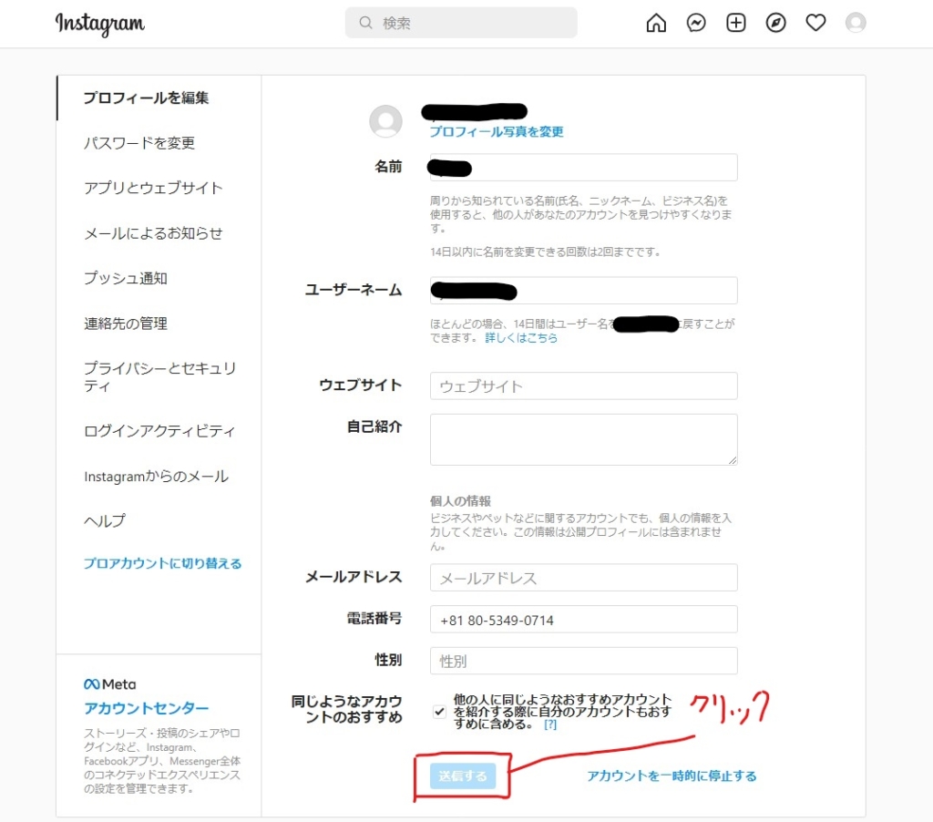Open profile avatar menu in header
The image size is (933, 822).
[856, 24]
